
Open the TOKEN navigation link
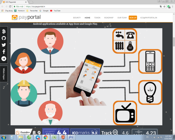click(x=97, y=17)
